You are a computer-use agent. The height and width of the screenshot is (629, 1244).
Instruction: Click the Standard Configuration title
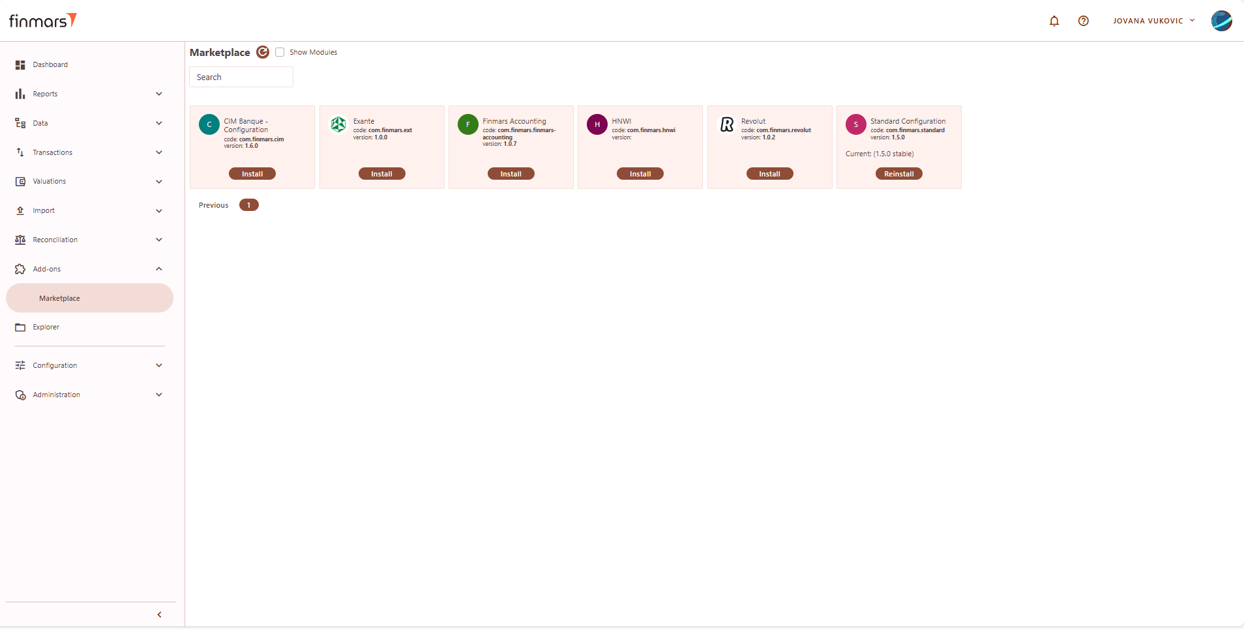tap(908, 121)
